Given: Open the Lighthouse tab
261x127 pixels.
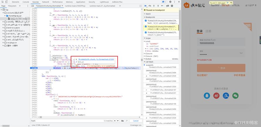Looking at the screenshot, I should 104,2.
